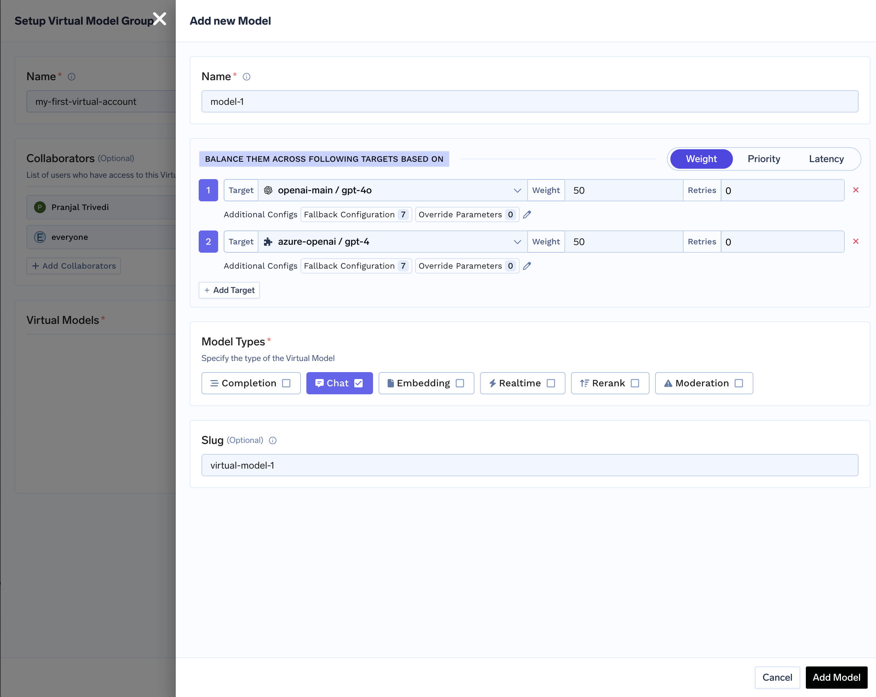Uncheck the Chat model type checkbox

pyautogui.click(x=358, y=383)
